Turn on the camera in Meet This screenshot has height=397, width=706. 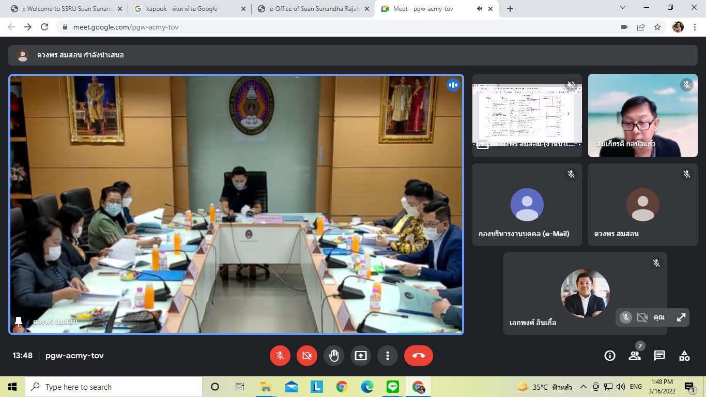(x=307, y=356)
